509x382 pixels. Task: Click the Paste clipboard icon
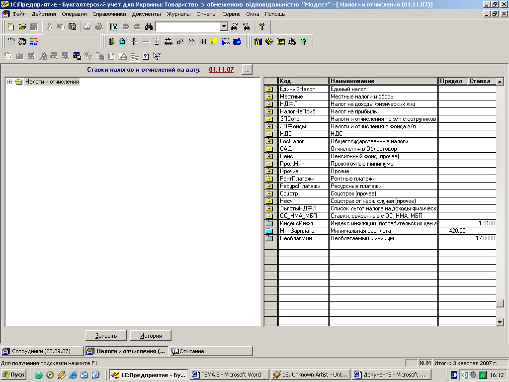pos(73,27)
